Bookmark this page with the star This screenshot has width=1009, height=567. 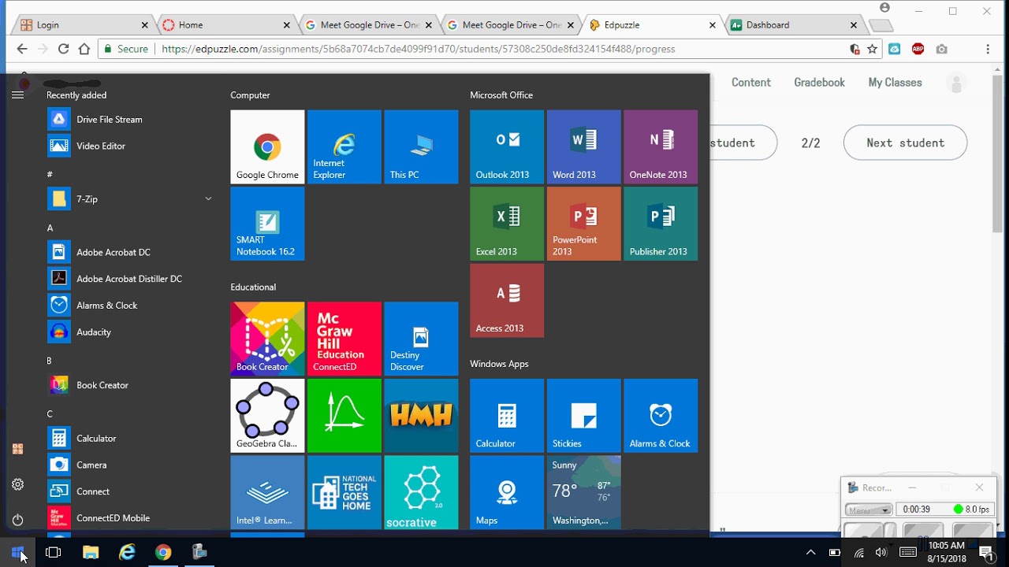pos(872,49)
